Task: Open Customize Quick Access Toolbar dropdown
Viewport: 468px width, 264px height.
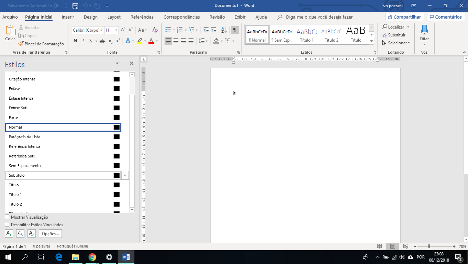Action: coord(107,6)
